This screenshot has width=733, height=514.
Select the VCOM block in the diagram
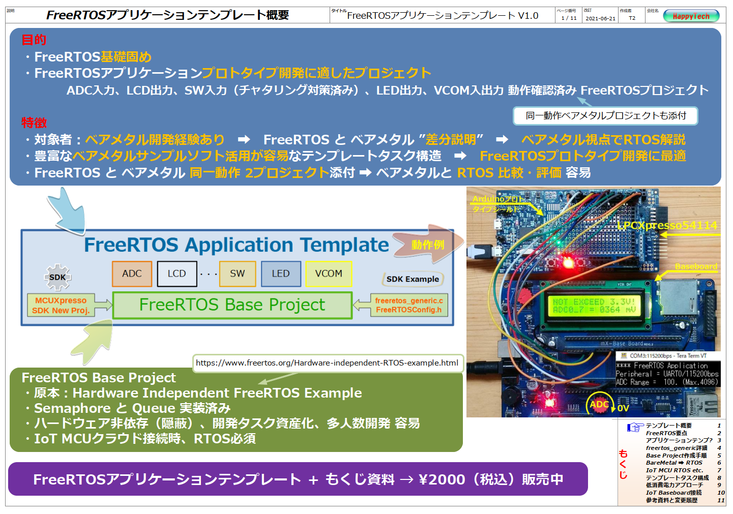tap(329, 274)
